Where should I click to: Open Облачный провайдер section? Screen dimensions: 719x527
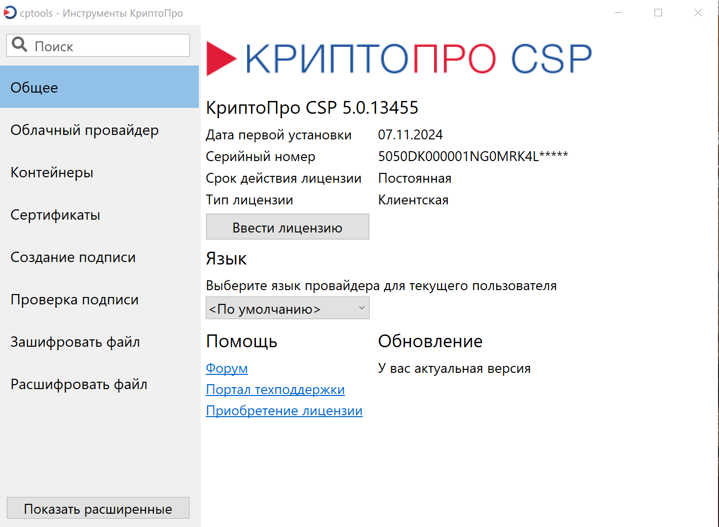point(99,130)
